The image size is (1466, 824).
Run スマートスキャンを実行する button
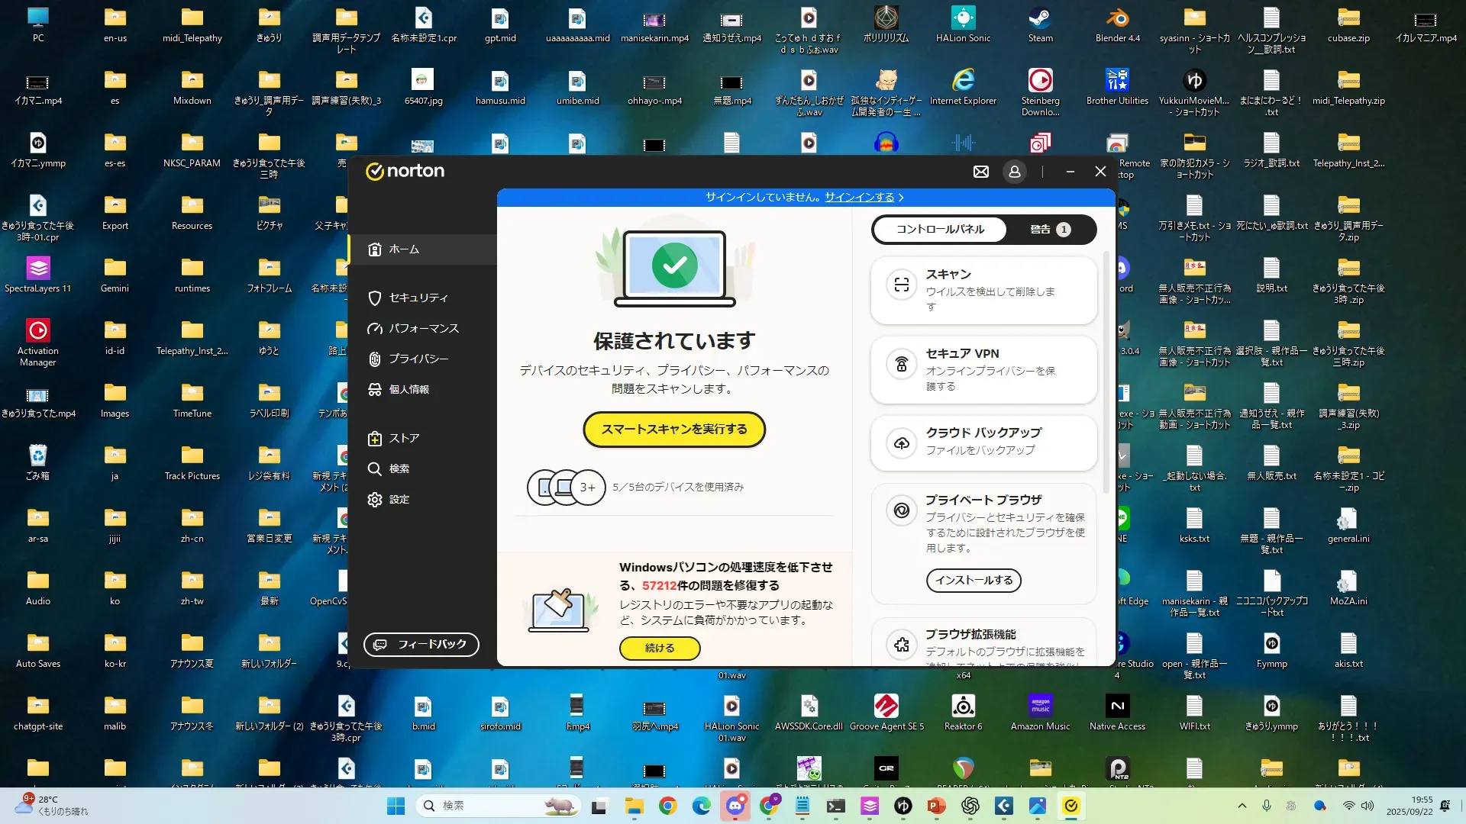coord(674,429)
